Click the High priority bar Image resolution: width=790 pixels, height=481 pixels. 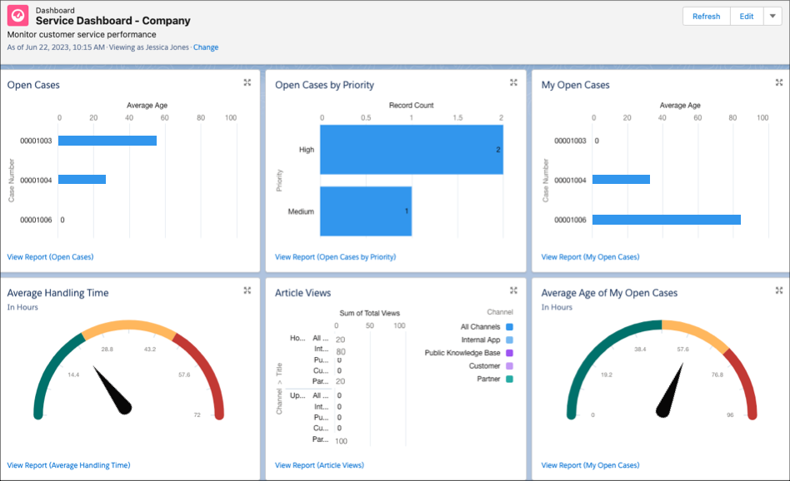[x=410, y=150]
